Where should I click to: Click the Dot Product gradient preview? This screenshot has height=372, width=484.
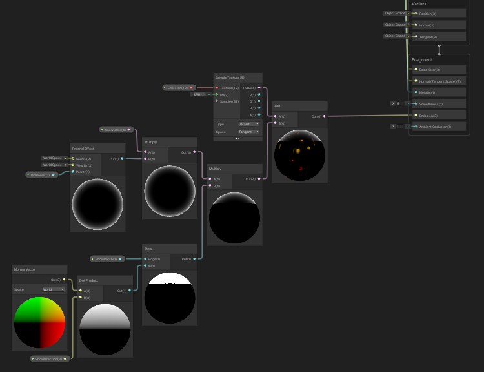105,329
